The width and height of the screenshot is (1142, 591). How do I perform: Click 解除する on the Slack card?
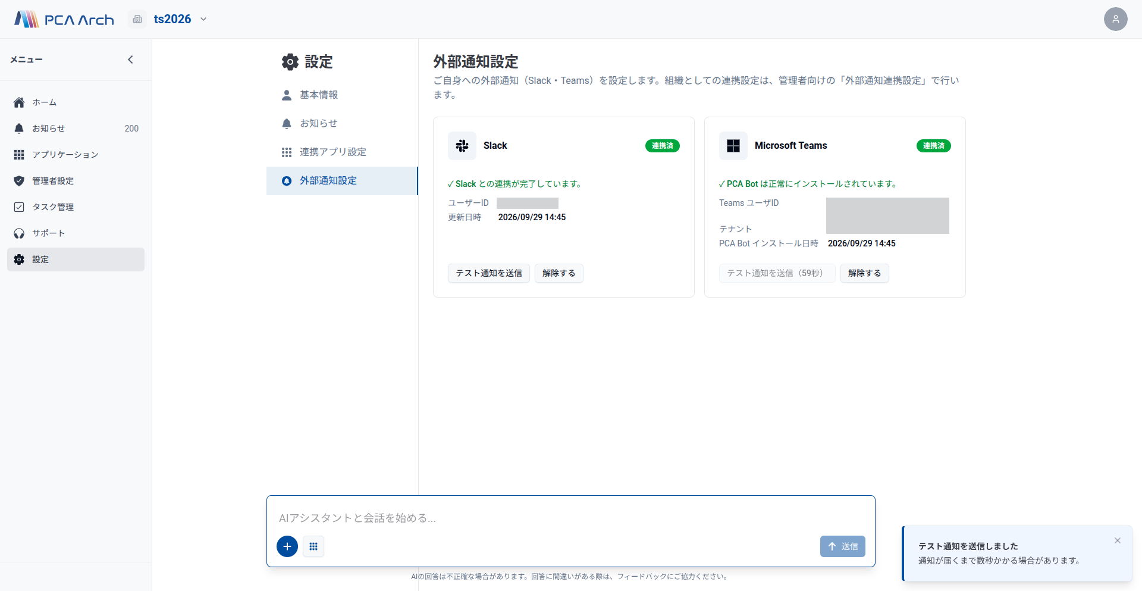tap(559, 273)
